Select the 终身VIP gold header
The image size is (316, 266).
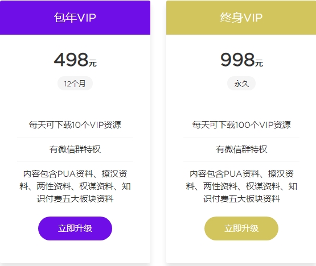(x=241, y=18)
